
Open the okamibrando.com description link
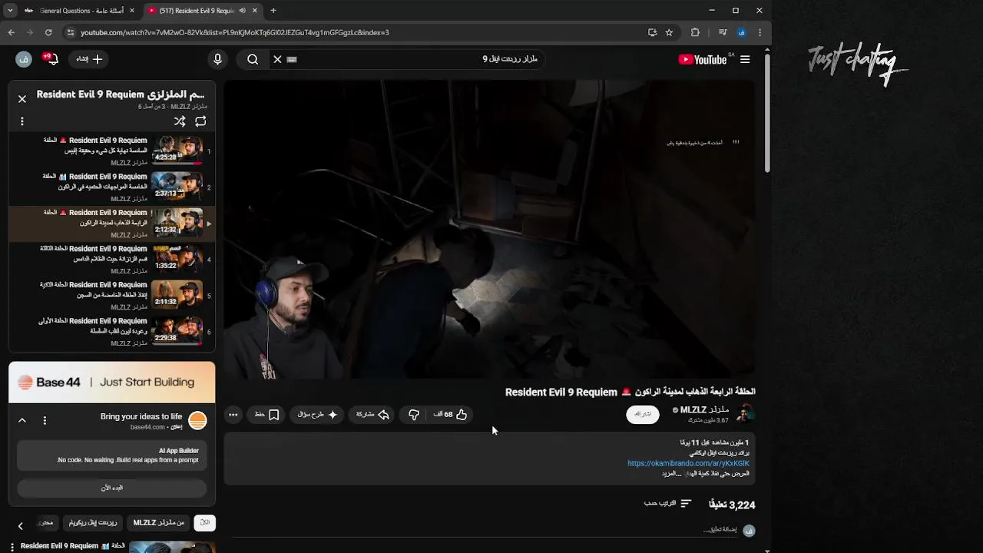688,463
